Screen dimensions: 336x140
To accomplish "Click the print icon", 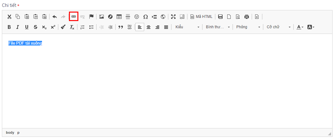I will 247,17.
